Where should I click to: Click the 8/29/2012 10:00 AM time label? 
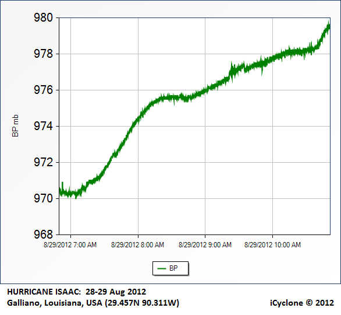point(272,245)
